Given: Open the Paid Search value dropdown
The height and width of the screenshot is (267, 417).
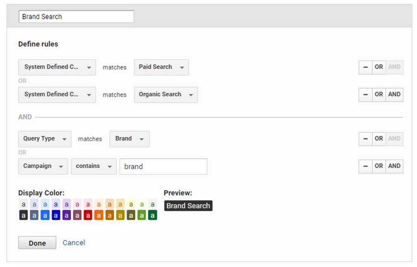Looking at the screenshot, I should [x=161, y=67].
